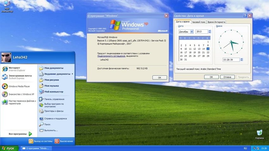Viewport: 269px width, 151px height.
Task: Select day 9 in the calendar
Action: (181, 49)
